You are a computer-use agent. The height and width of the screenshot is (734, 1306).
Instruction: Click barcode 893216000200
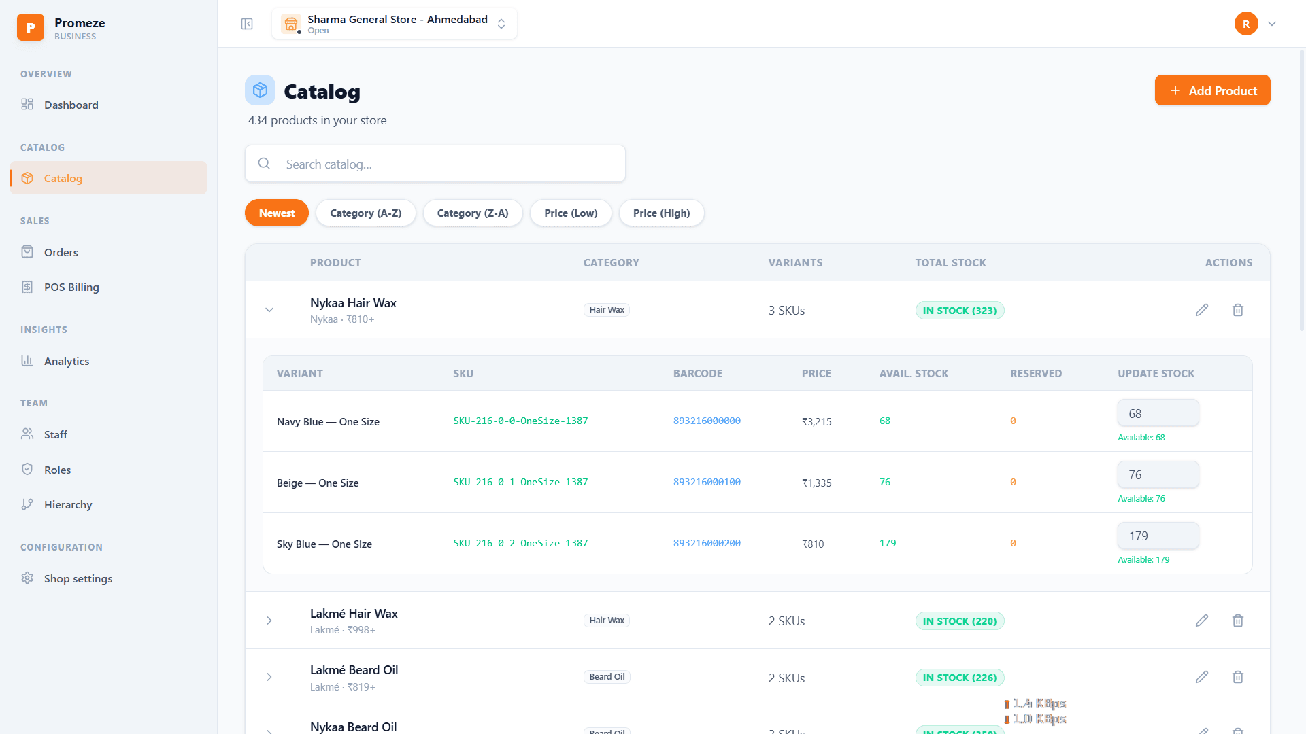click(x=707, y=544)
